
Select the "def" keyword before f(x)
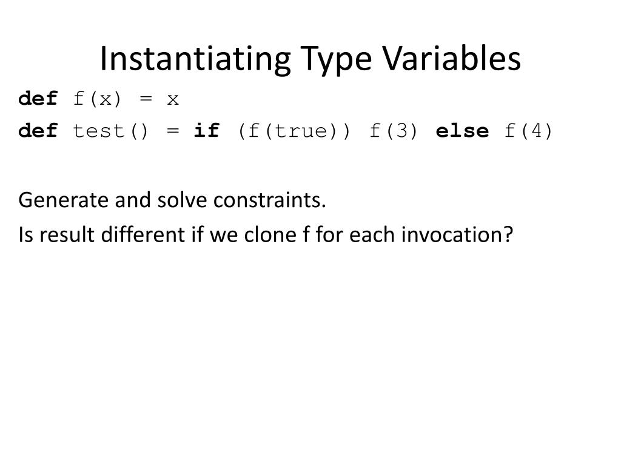(x=38, y=99)
